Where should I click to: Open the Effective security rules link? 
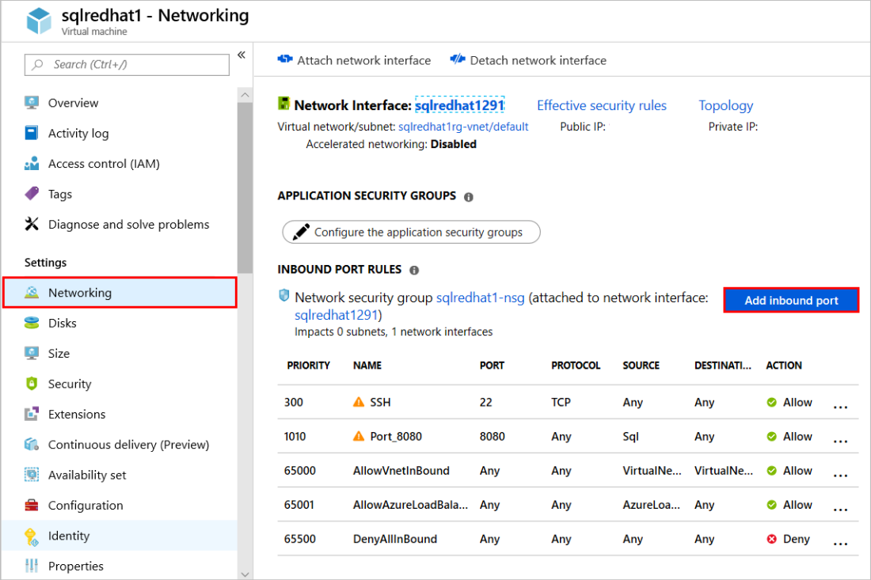(602, 105)
